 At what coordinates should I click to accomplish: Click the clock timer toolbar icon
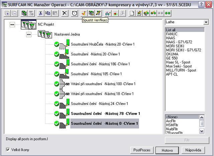coord(75,13)
